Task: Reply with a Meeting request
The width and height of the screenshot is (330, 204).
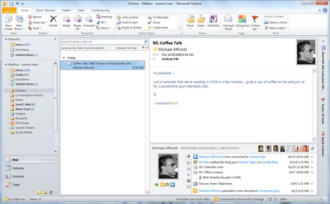Action: [x=104, y=17]
